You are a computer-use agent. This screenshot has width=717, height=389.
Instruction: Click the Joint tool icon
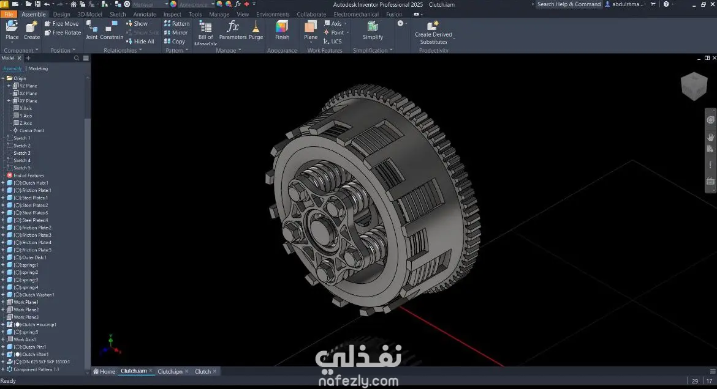[x=91, y=26]
